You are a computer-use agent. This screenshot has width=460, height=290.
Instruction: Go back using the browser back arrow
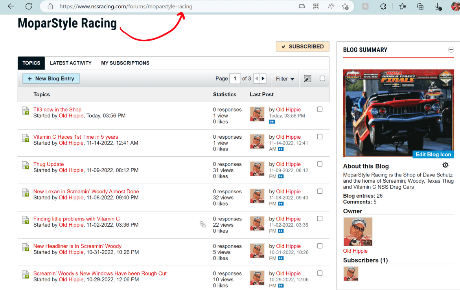pyautogui.click(x=11, y=6)
